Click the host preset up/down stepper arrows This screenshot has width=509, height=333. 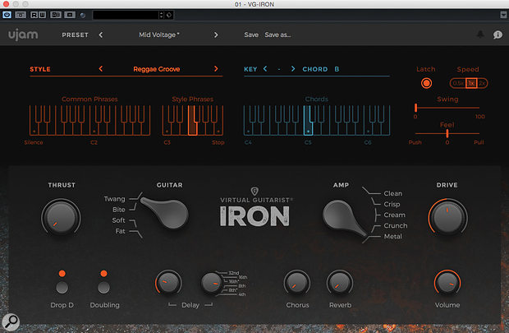click(x=162, y=15)
